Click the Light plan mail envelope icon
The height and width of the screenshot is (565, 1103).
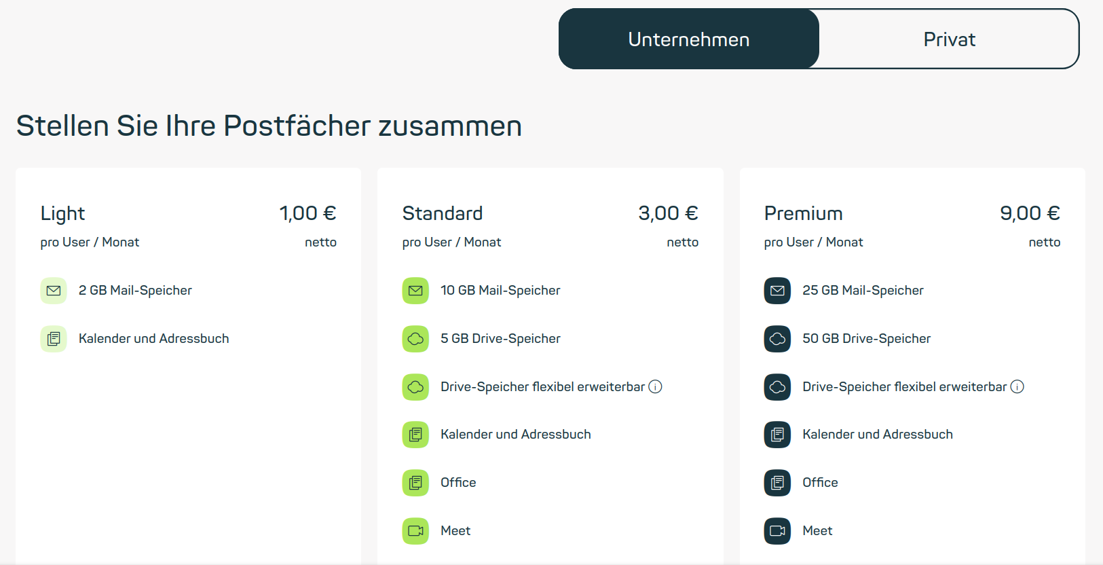pyautogui.click(x=54, y=291)
